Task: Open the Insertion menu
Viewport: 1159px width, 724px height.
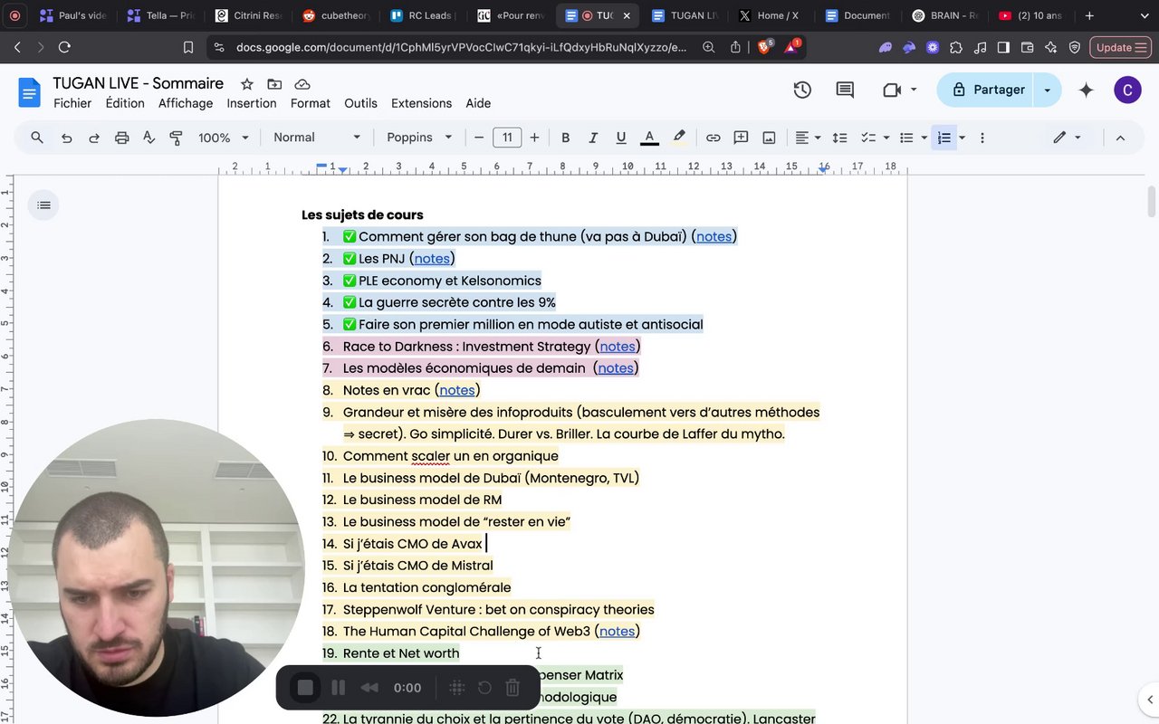Action: (x=252, y=103)
